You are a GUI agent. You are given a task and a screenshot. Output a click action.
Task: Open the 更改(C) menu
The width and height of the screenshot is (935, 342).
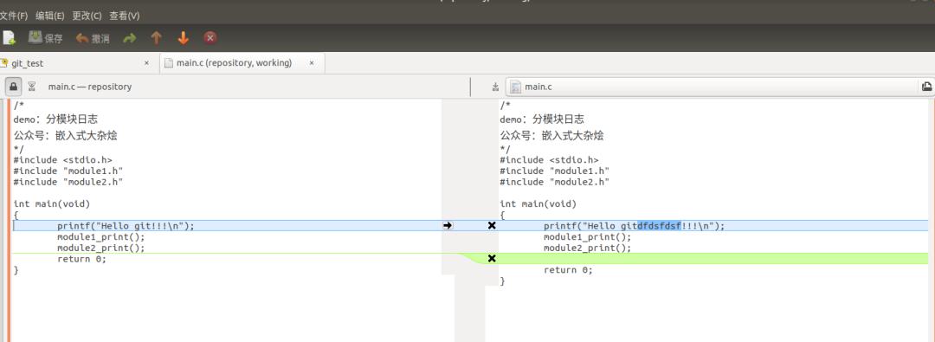coord(87,16)
